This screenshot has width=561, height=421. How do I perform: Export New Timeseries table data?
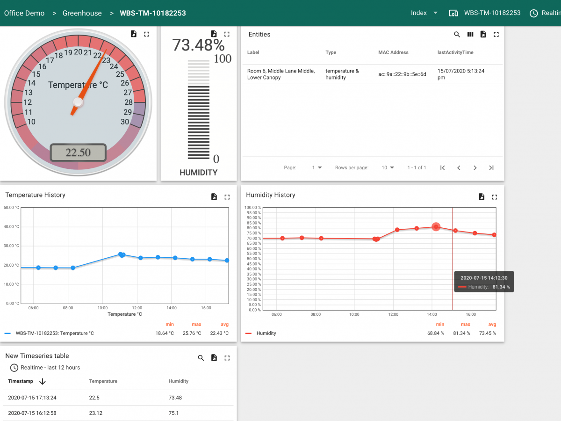click(x=214, y=358)
